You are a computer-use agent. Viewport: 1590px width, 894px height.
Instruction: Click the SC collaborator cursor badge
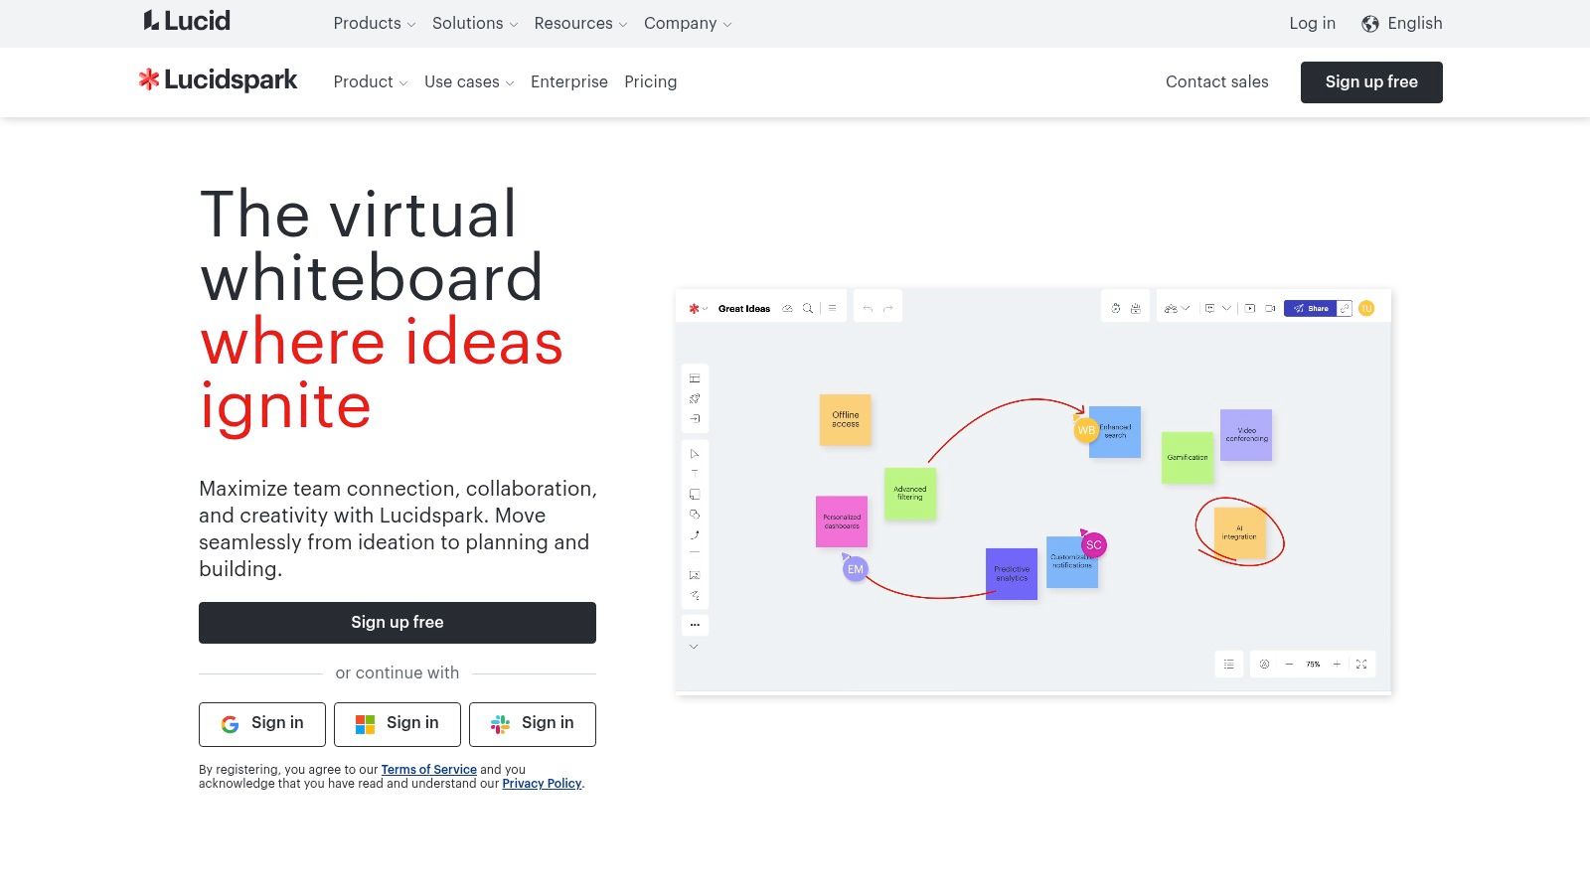click(x=1094, y=545)
